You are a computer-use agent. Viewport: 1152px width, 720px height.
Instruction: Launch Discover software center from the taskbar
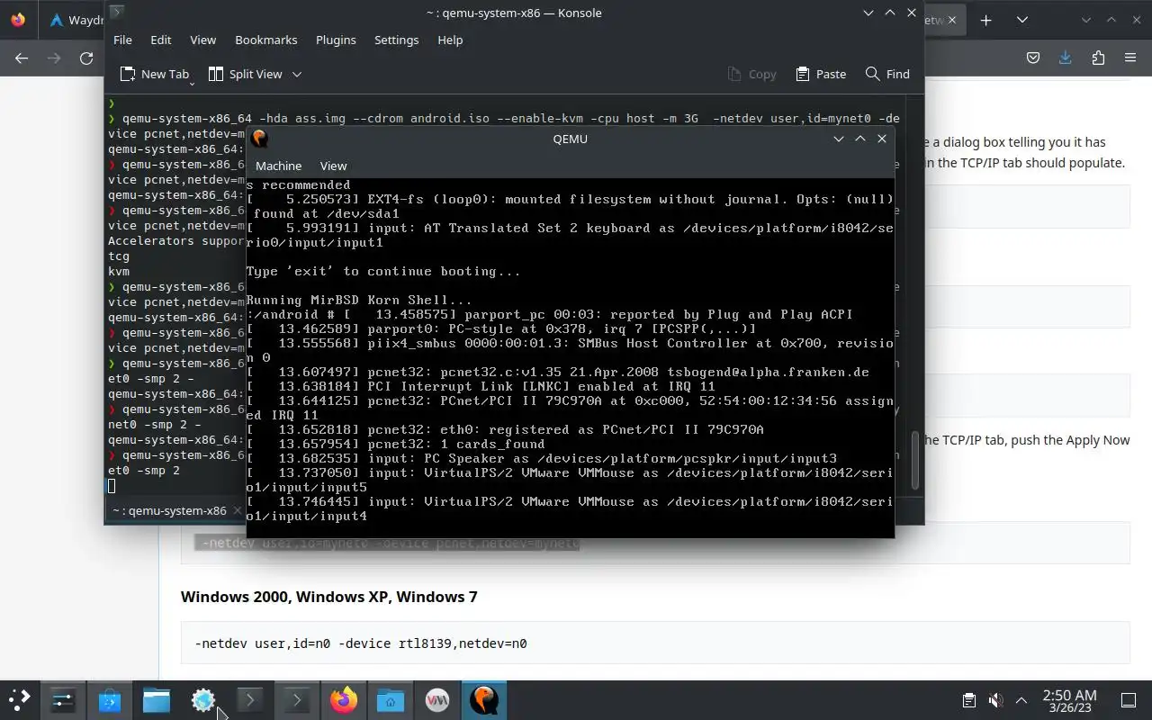point(110,699)
